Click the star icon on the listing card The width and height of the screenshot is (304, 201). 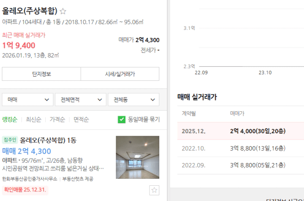[x=154, y=190]
